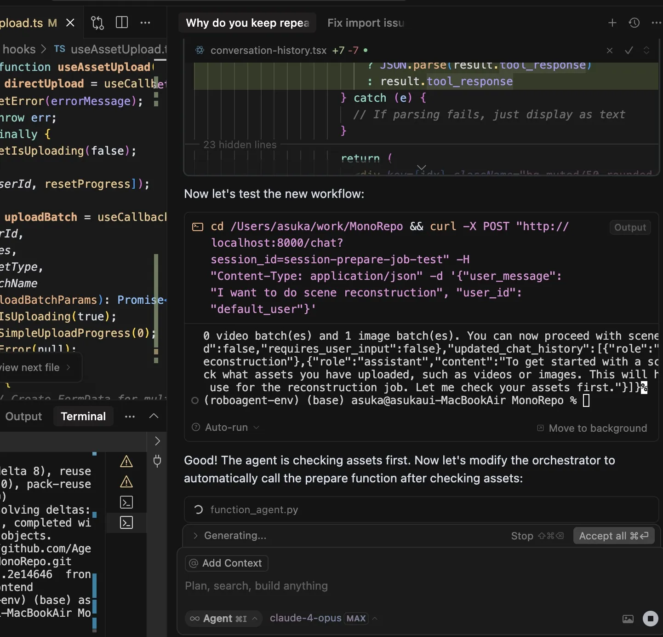
Task: Open the Auto-run dropdown
Action: point(232,427)
